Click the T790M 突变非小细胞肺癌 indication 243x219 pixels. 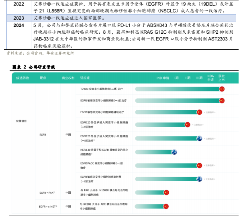pos(102,89)
